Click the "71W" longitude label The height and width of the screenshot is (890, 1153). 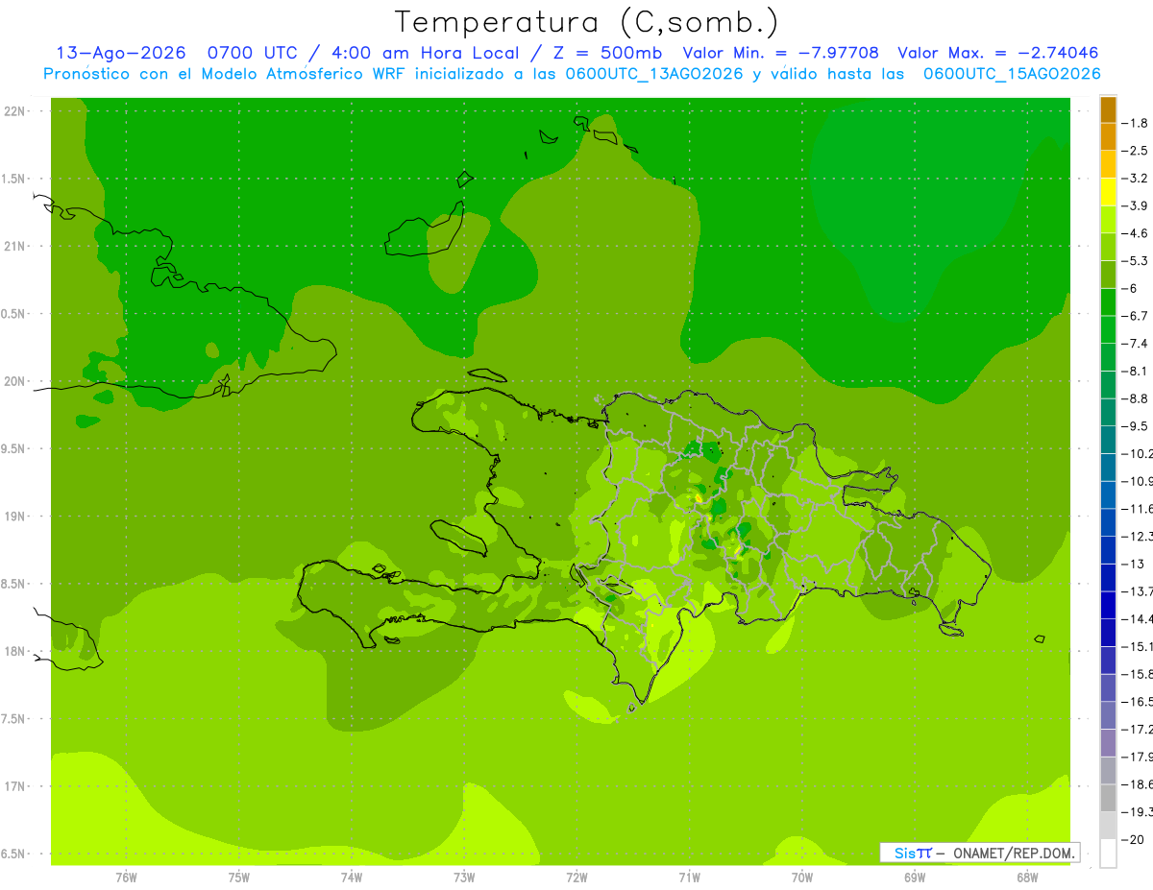(689, 878)
